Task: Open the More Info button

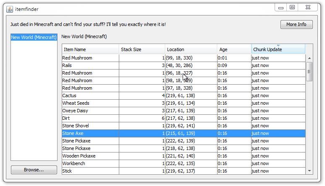Action: point(296,24)
